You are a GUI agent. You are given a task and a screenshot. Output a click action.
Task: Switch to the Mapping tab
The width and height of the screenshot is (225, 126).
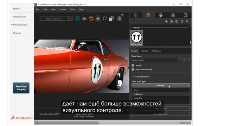tap(144, 51)
